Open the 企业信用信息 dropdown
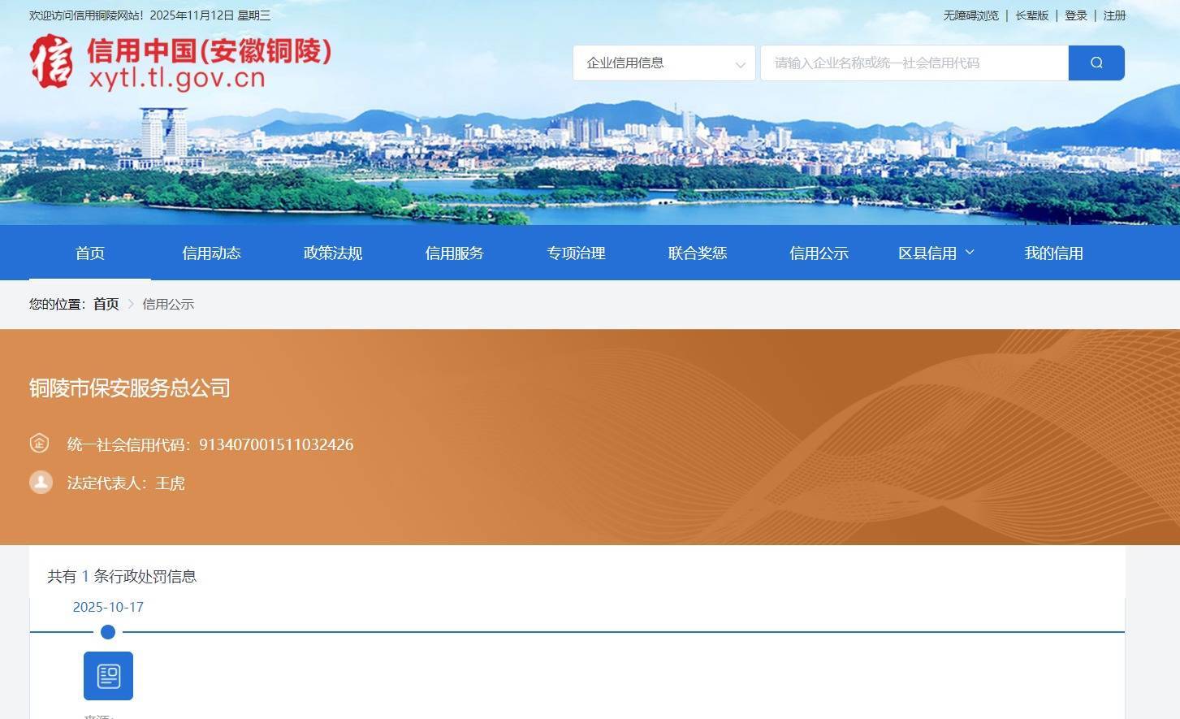Screen dimensions: 1180x719 663,63
